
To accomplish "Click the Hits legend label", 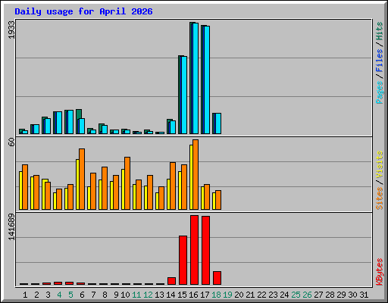I will point(379,31).
